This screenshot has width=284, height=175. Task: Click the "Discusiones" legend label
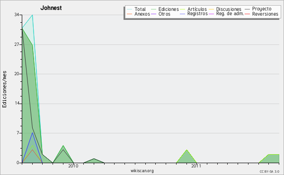point(229,9)
